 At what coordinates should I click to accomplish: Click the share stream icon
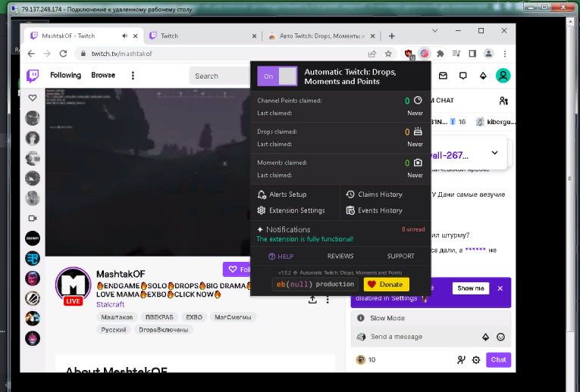pos(312,300)
